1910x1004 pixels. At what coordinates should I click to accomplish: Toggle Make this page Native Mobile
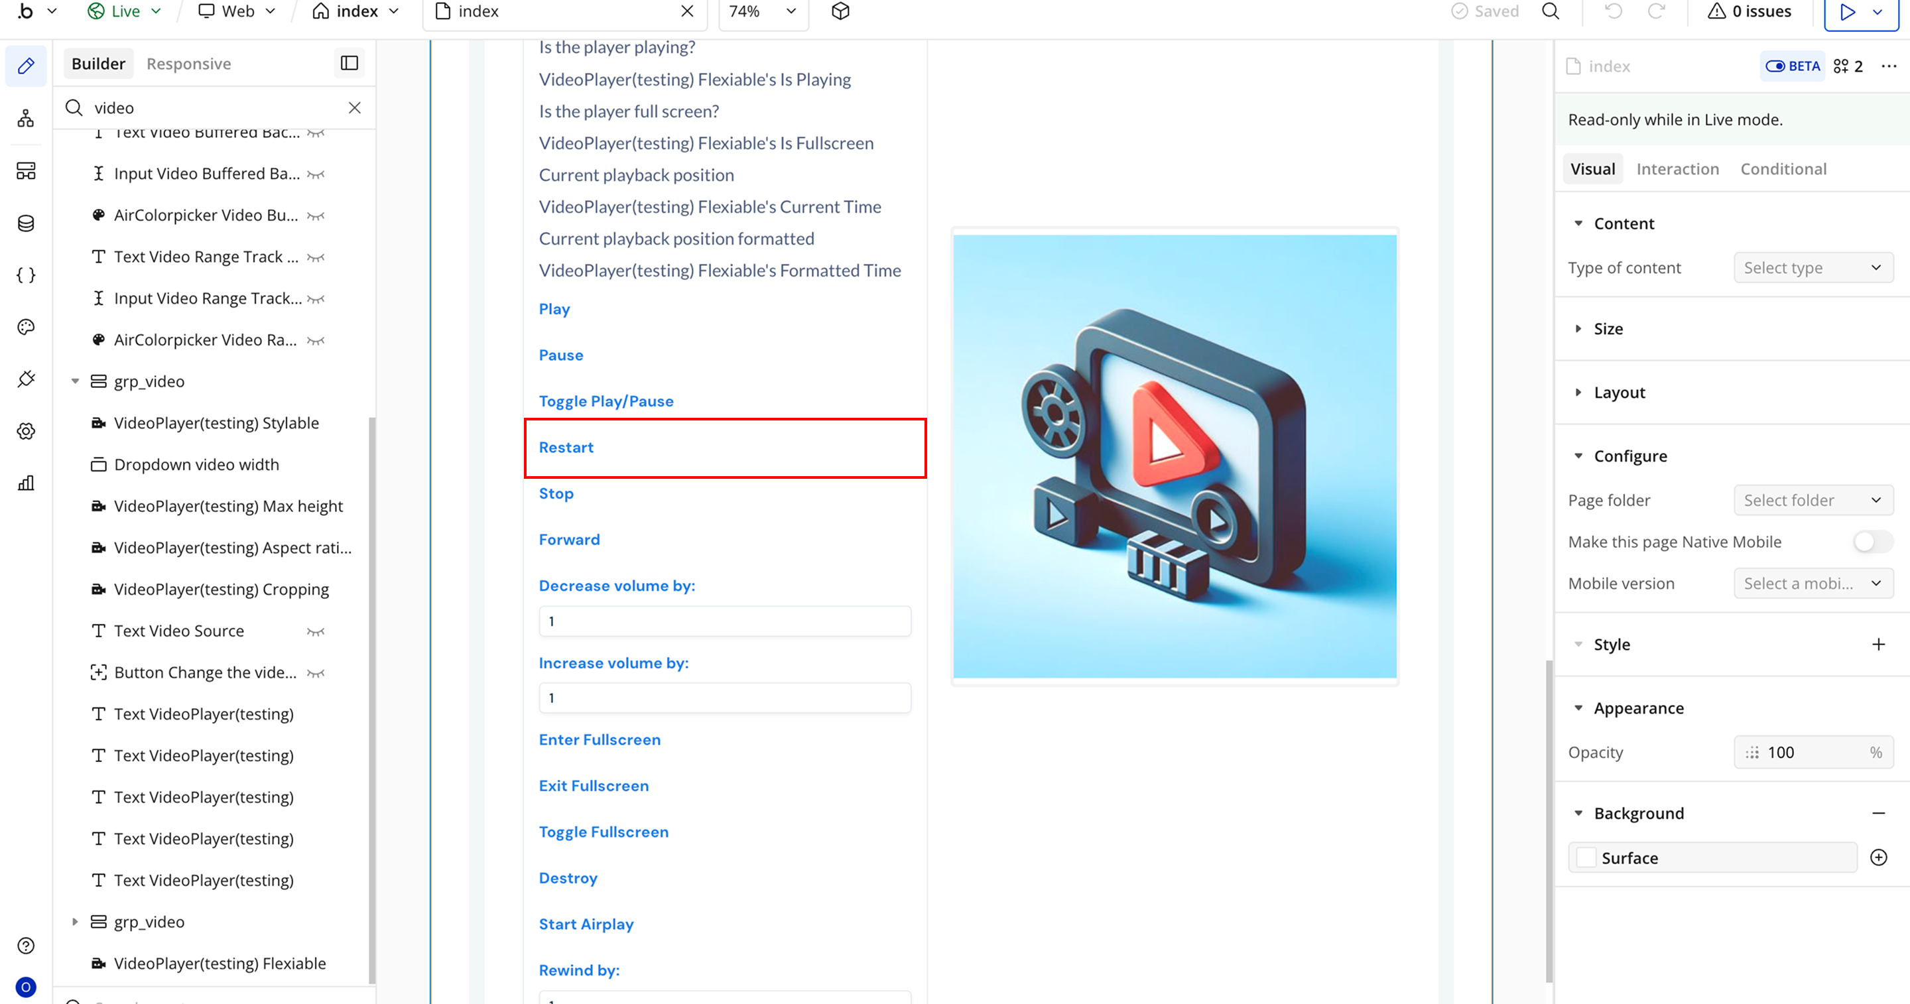(1872, 542)
